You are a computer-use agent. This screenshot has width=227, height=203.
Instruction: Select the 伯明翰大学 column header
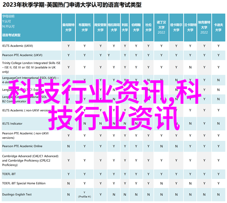[136, 27]
